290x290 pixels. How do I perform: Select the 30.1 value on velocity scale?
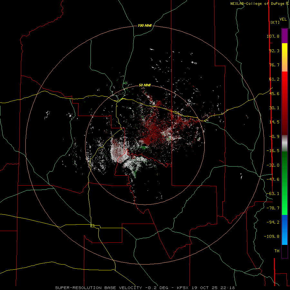click(x=274, y=108)
